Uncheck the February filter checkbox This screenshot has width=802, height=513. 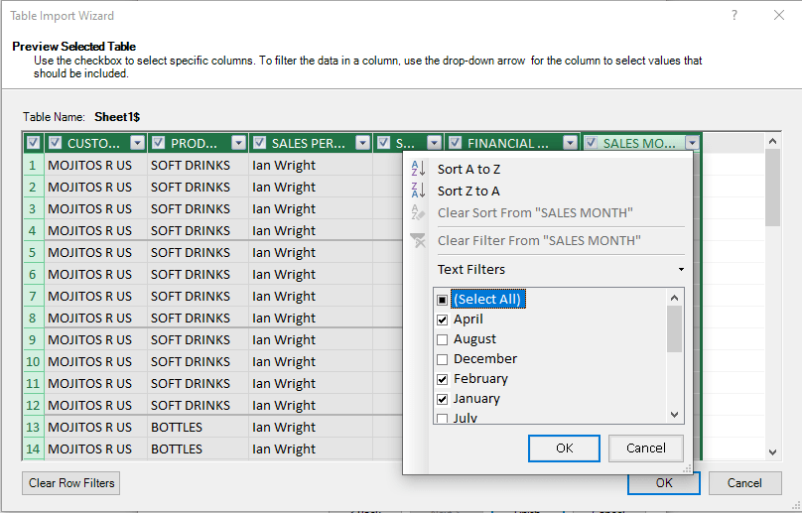click(443, 379)
